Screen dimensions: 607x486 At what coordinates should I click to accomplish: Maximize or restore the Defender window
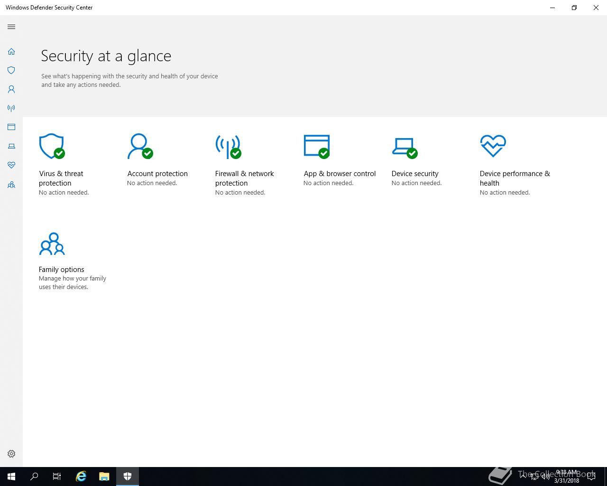[x=574, y=8]
